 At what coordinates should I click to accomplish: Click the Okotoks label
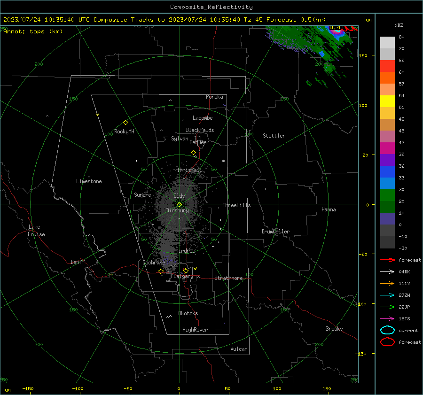pos(188,313)
